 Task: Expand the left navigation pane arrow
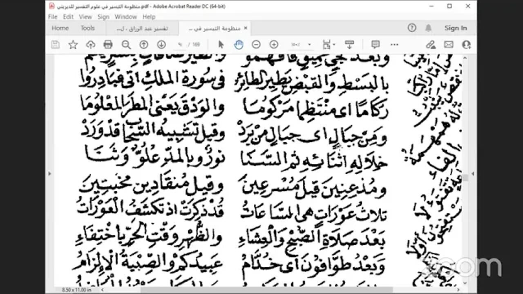(50, 173)
